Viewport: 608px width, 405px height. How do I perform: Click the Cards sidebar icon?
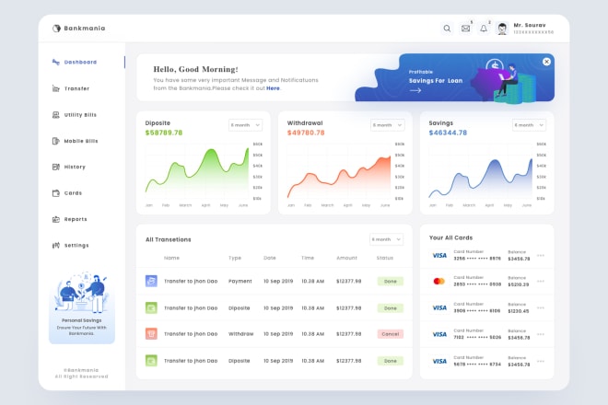pos(56,193)
